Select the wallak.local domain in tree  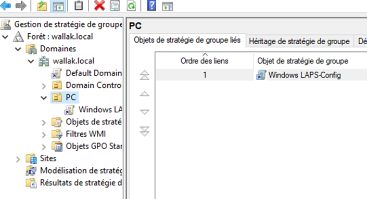point(73,61)
